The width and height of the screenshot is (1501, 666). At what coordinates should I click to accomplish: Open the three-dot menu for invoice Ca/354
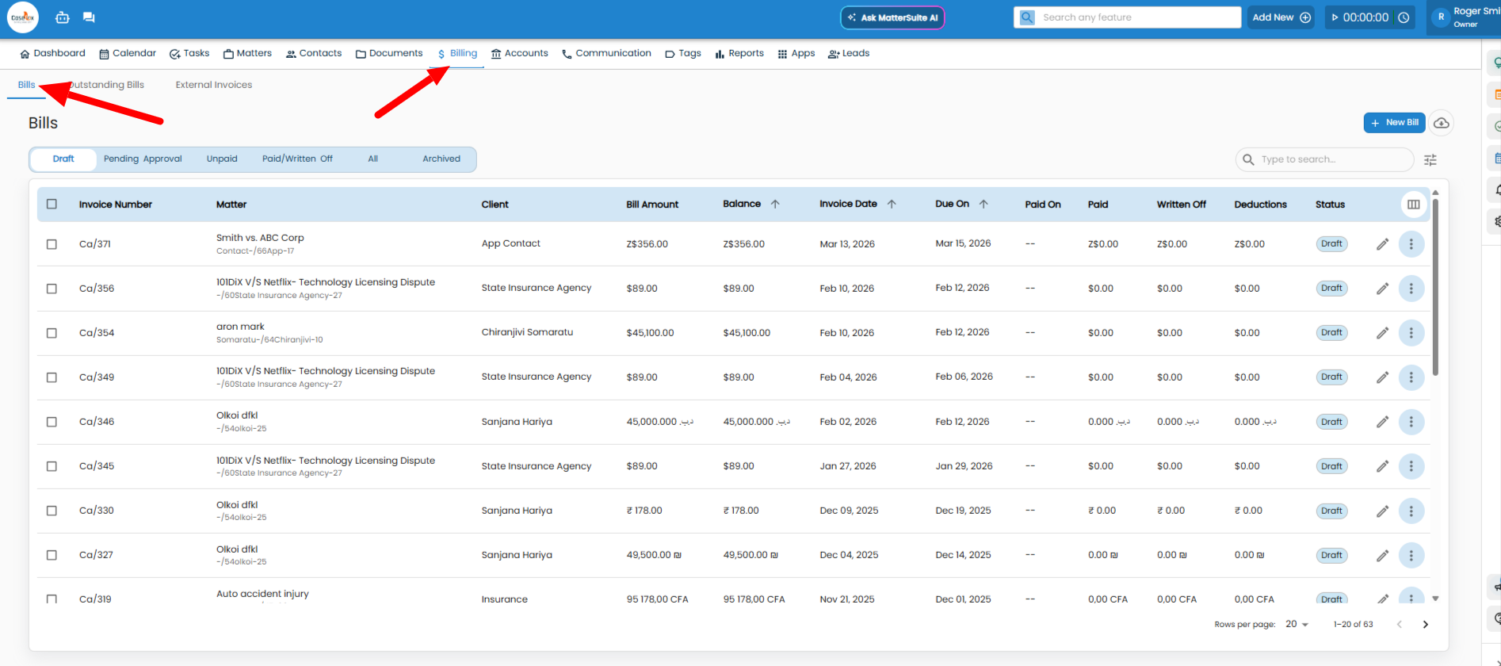click(x=1411, y=333)
